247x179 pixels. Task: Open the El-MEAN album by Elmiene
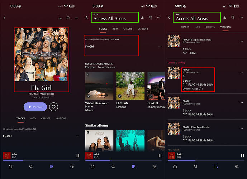[130, 86]
